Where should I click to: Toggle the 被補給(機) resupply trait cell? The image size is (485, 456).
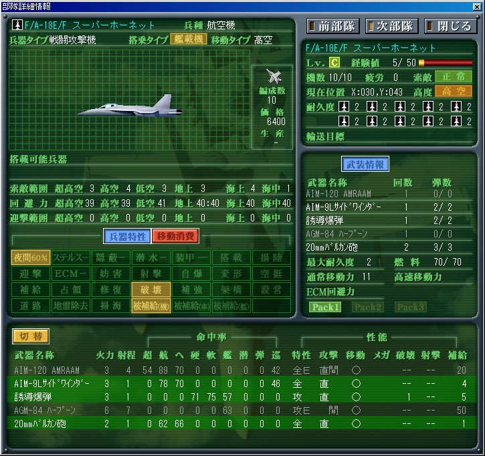[151, 306]
